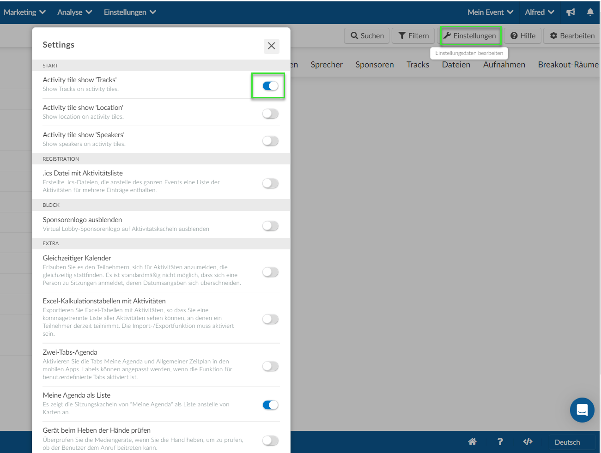This screenshot has height=453, width=601.
Task: Open the Alfred user menu
Action: (540, 12)
